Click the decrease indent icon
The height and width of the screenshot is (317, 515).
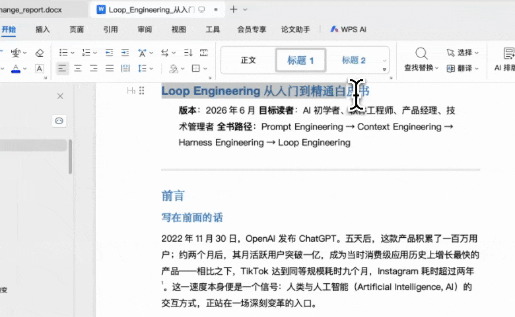(109, 53)
